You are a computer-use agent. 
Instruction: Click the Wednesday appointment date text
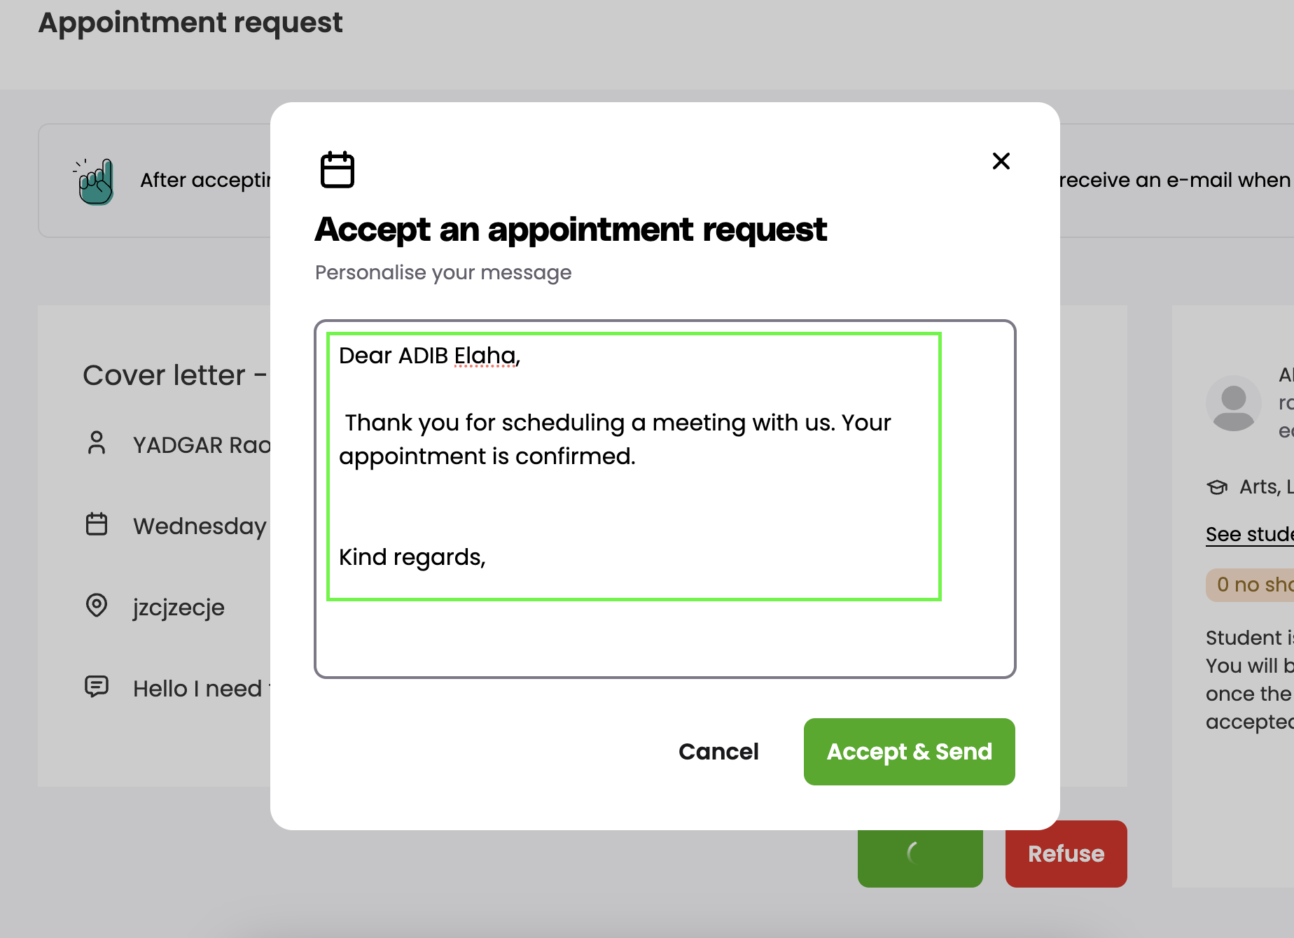[200, 526]
